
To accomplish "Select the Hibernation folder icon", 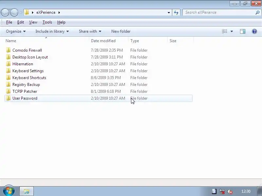I will [8, 64].
